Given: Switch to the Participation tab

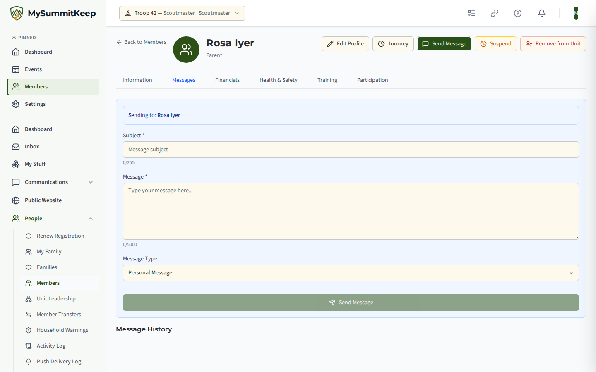Looking at the screenshot, I should tap(372, 80).
